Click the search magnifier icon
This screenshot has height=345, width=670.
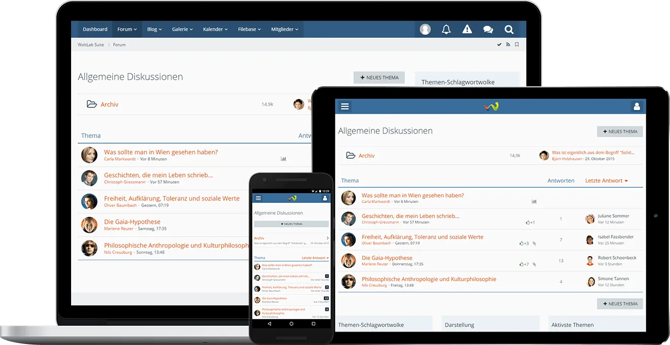[x=509, y=29]
